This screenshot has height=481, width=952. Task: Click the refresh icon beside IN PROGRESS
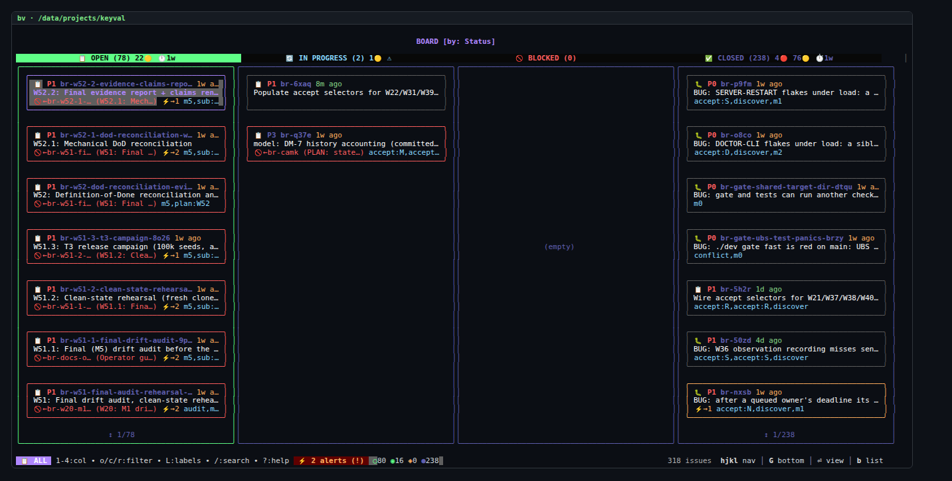[x=290, y=58]
